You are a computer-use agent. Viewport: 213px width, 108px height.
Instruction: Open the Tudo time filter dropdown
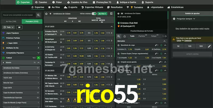pos(8,27)
